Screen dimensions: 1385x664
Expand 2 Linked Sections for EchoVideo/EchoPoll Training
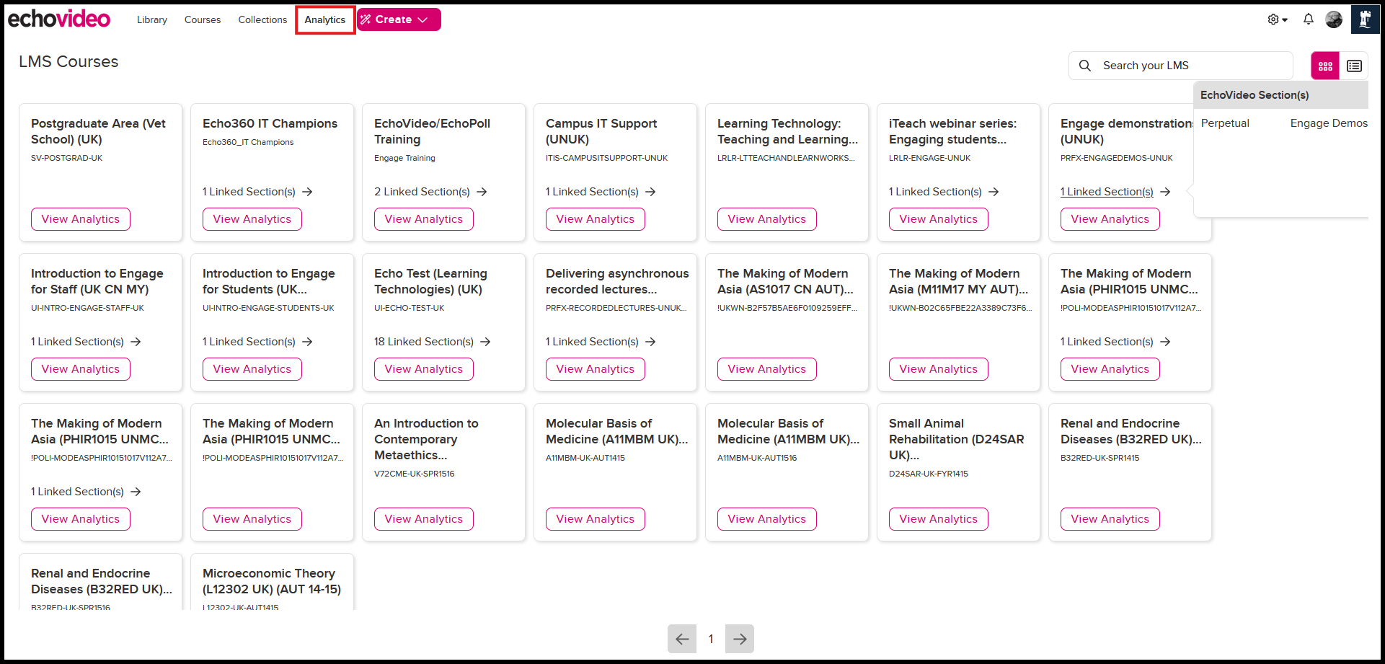(x=430, y=192)
